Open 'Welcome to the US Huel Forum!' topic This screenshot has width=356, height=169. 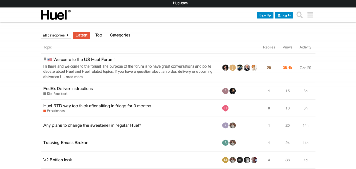(x=84, y=60)
